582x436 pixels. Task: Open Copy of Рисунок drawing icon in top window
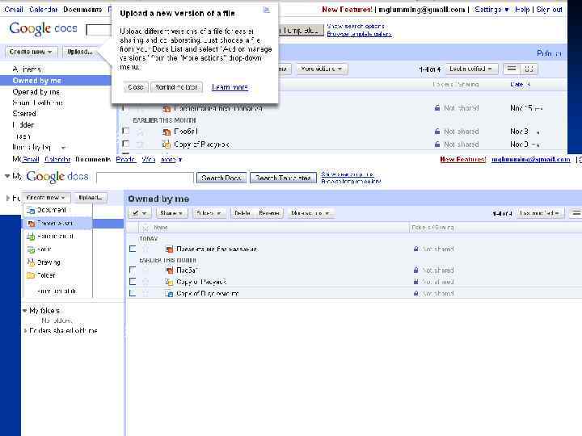(x=167, y=145)
